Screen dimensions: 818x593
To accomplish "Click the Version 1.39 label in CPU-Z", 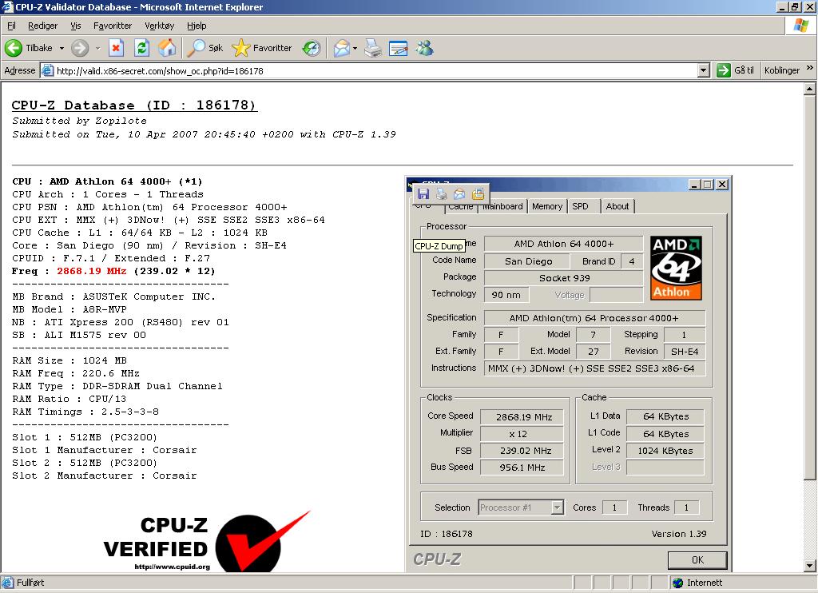I will 679,534.
